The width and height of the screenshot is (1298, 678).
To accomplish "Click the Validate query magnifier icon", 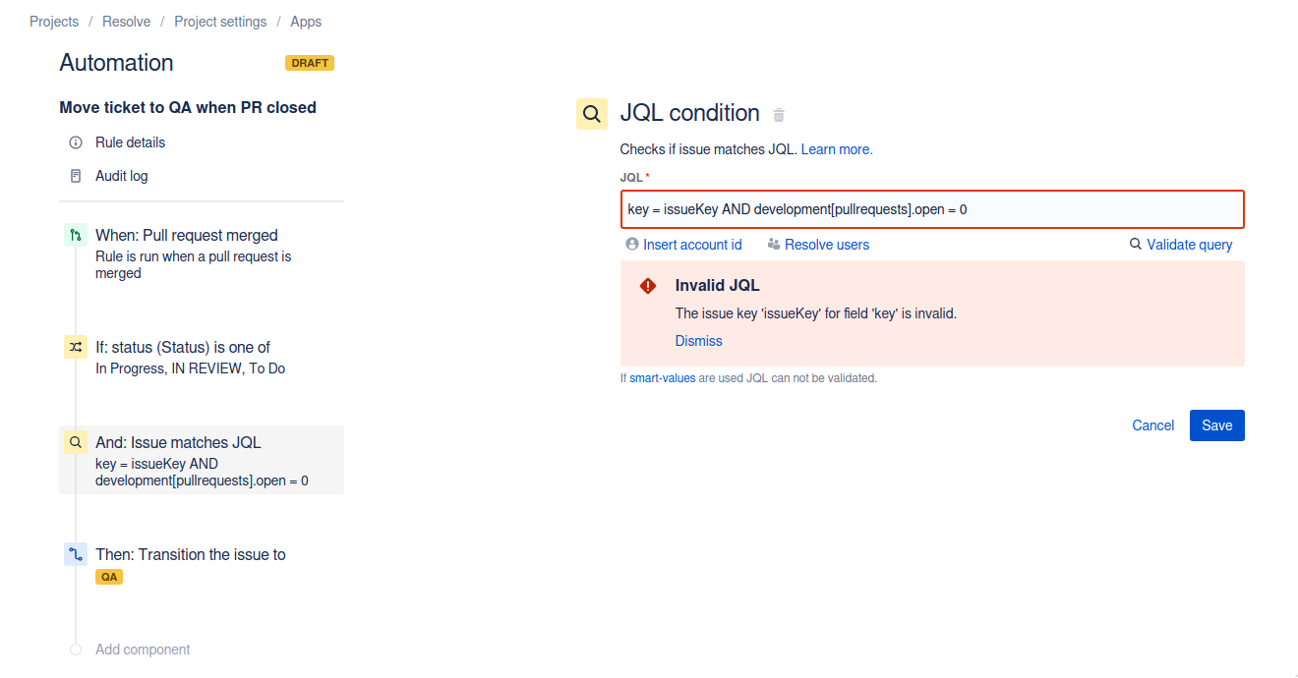I will (x=1136, y=245).
